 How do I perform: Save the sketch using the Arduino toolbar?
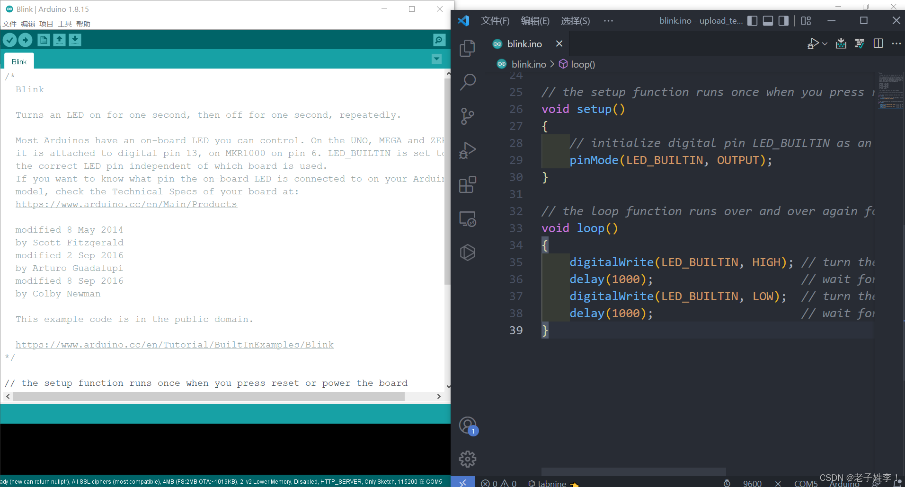(x=75, y=40)
